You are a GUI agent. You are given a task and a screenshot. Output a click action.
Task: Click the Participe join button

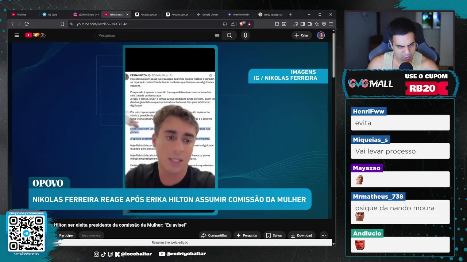pos(66,235)
